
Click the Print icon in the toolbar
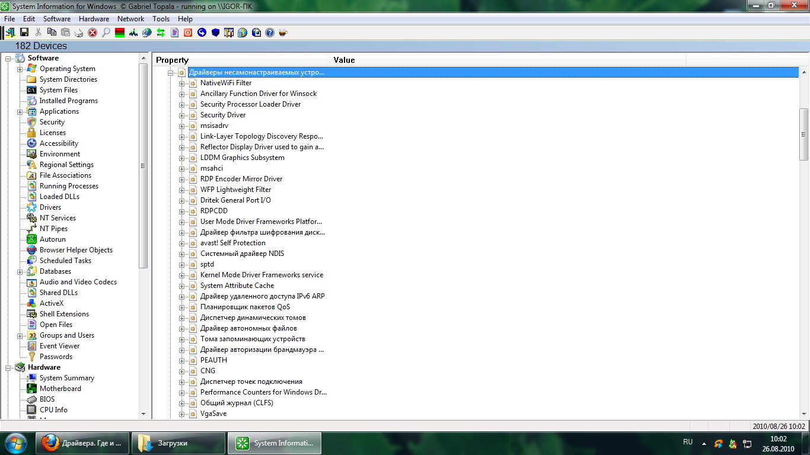pos(79,33)
